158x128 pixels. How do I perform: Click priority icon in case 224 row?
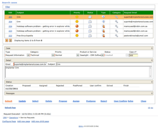(77, 26)
